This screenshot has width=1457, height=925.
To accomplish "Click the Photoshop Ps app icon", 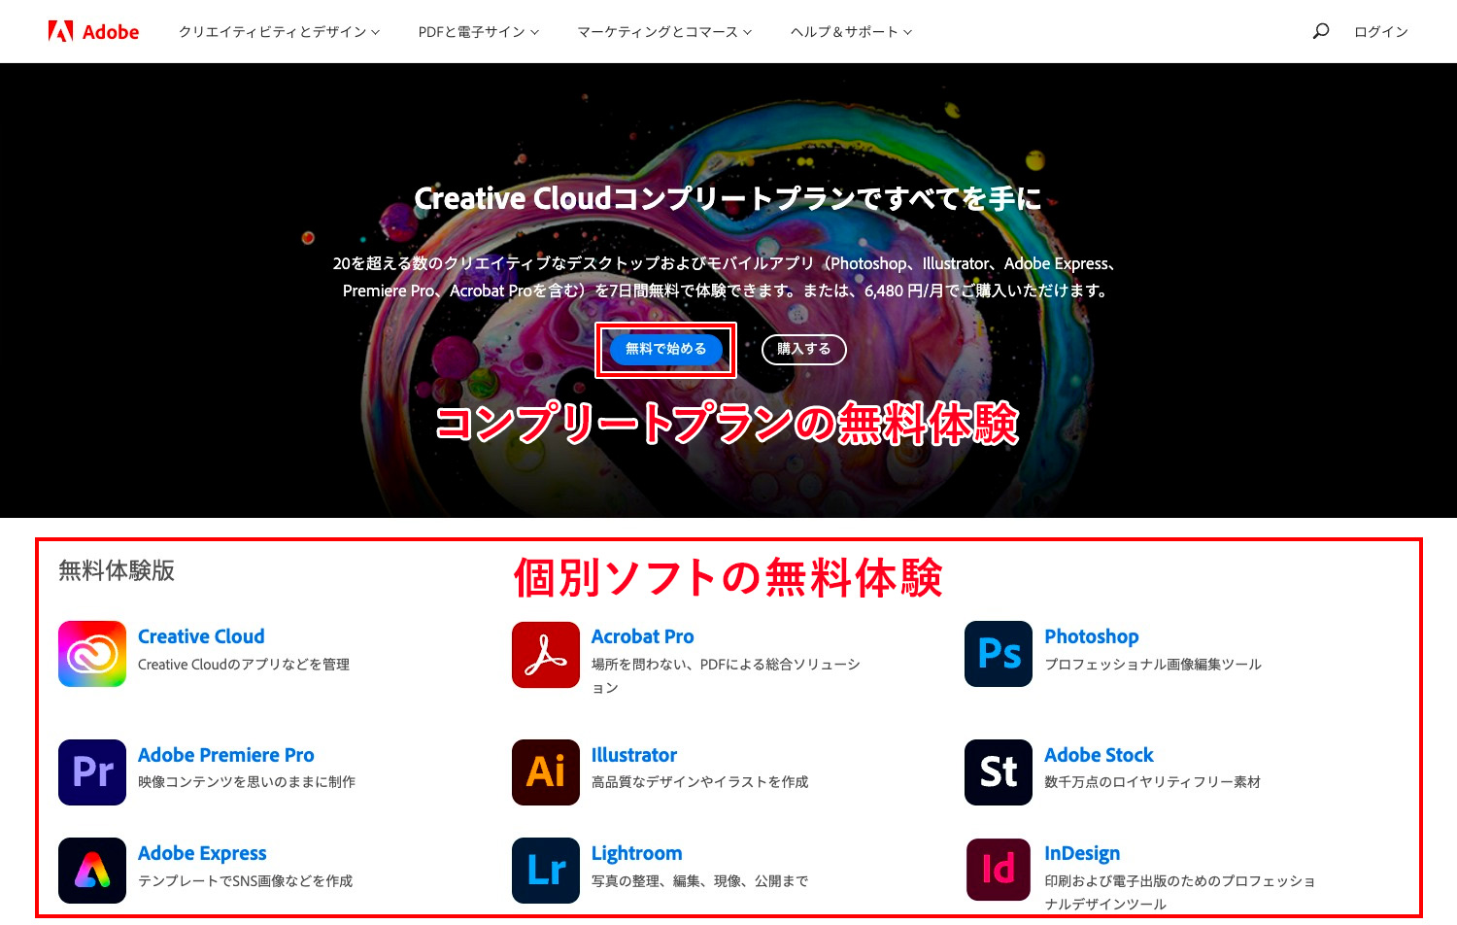I will click(999, 654).
